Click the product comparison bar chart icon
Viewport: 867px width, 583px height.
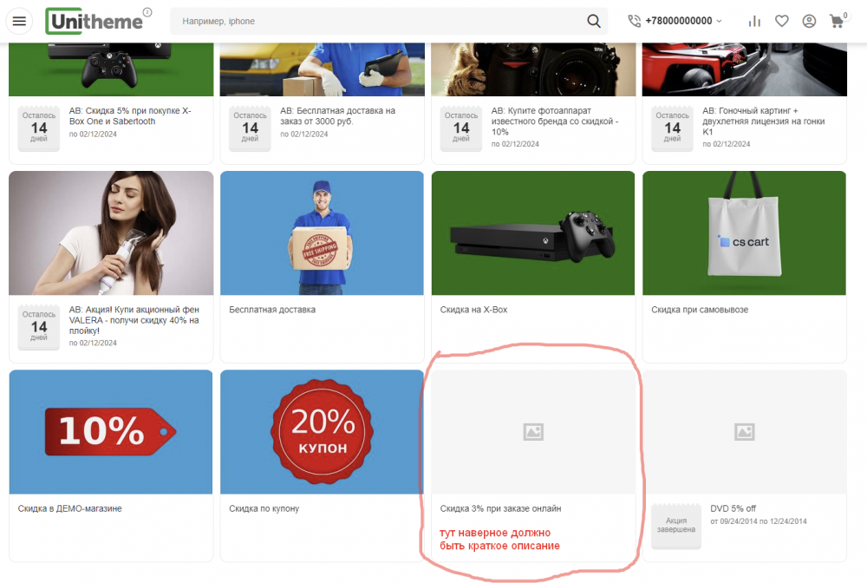click(754, 20)
